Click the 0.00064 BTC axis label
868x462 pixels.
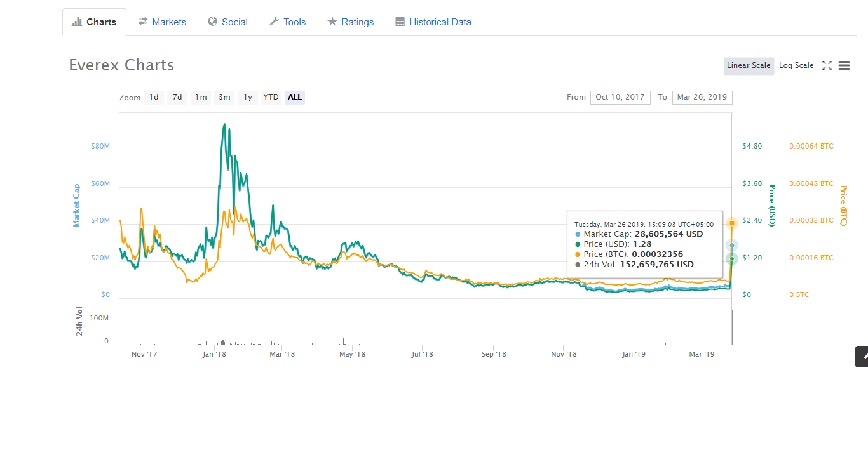(811, 146)
